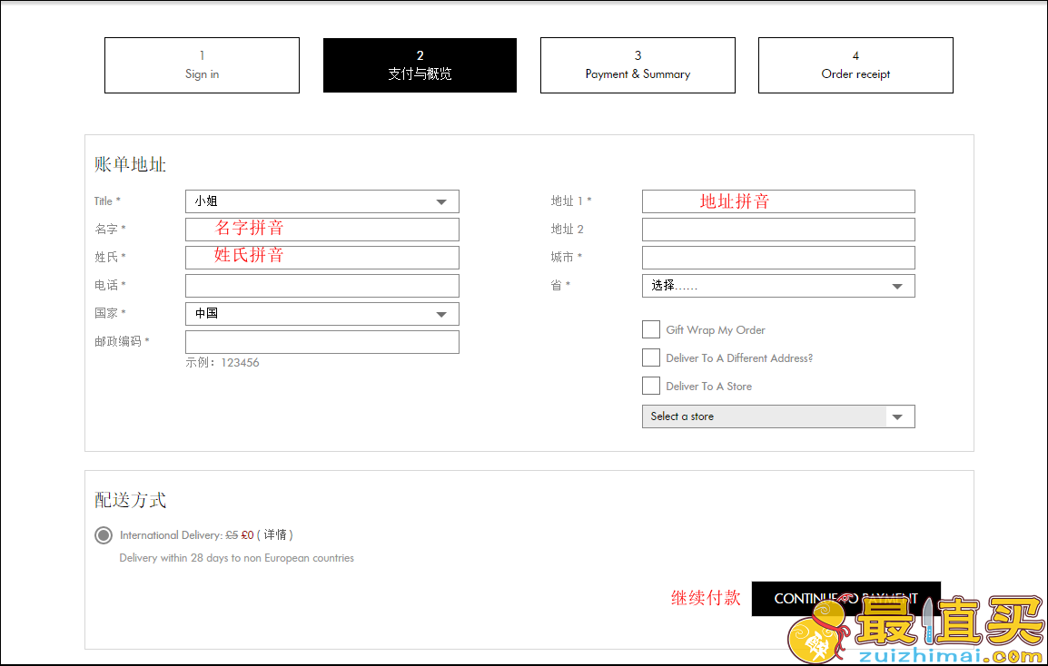Open the Select a store dropdown

tap(778, 416)
